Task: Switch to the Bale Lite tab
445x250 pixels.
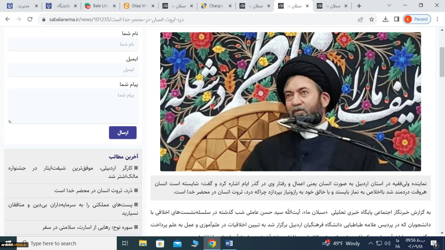Action: coord(100,6)
